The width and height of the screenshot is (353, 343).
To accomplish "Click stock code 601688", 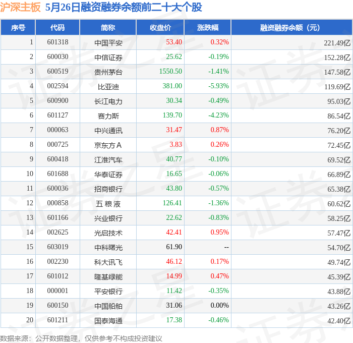I will [57, 174].
